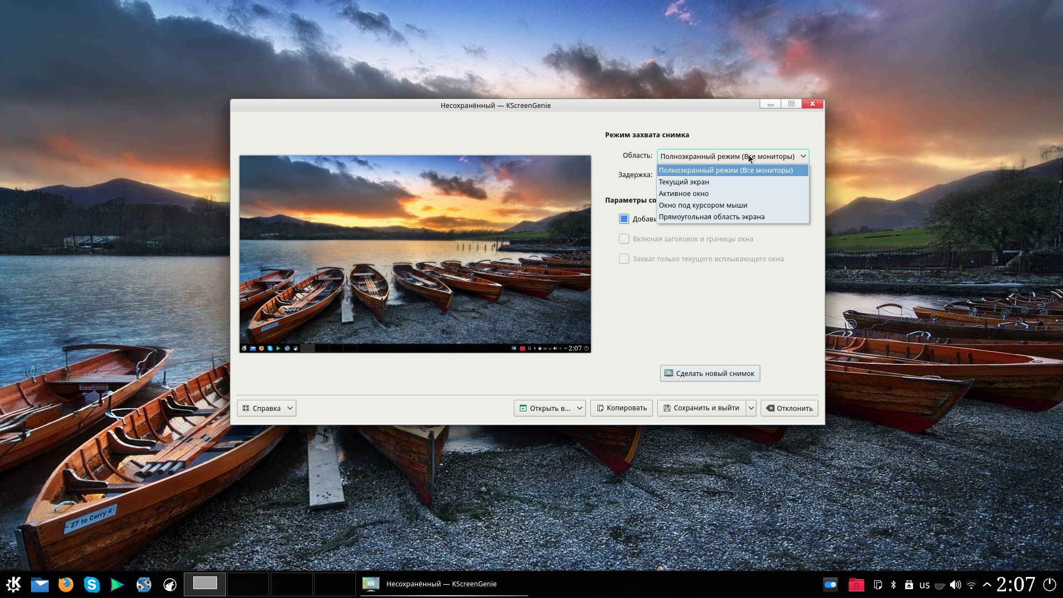Viewport: 1063px width, 598px height.
Task: Expand the Справка button dropdown
Action: [x=290, y=408]
